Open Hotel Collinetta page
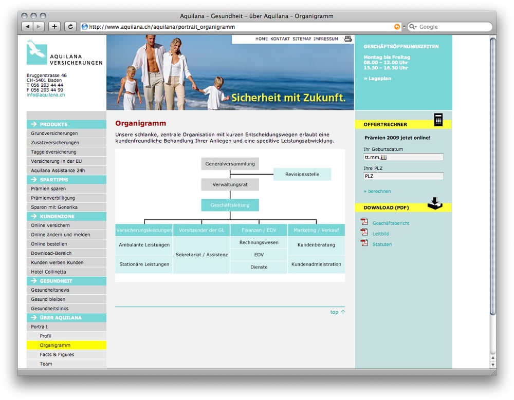This screenshot has width=514, height=400. tap(66, 272)
